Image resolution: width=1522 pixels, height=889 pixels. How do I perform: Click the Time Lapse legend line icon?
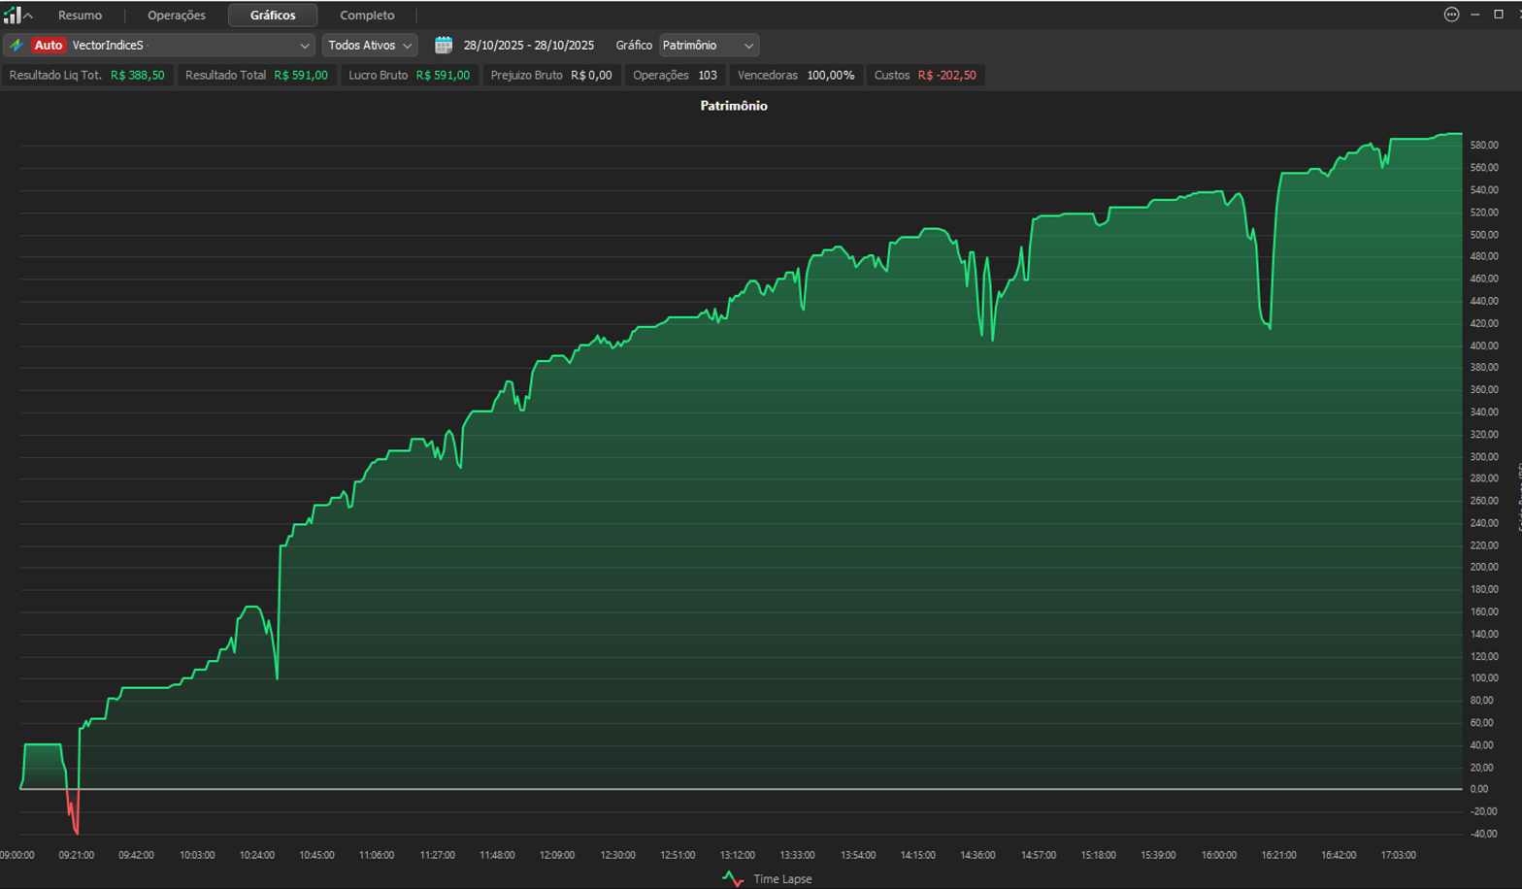point(733,879)
